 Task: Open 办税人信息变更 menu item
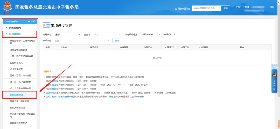coord(18,107)
